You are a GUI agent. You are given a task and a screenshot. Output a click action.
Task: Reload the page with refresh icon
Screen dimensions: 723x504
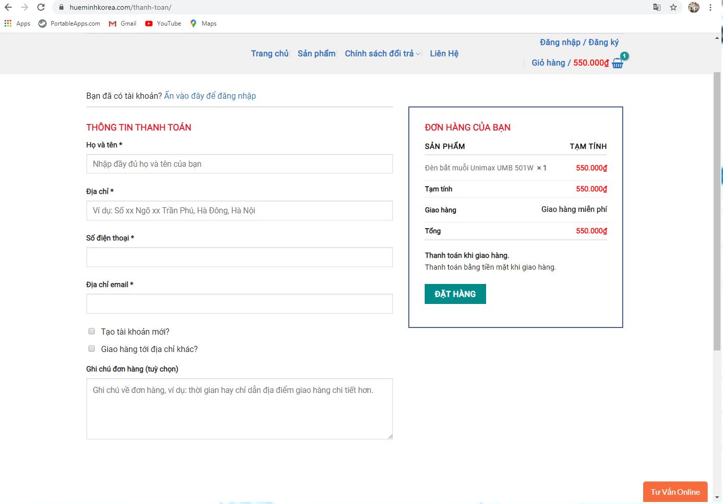(41, 7)
